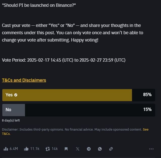Share the post via Telegram

[x=89, y=149]
